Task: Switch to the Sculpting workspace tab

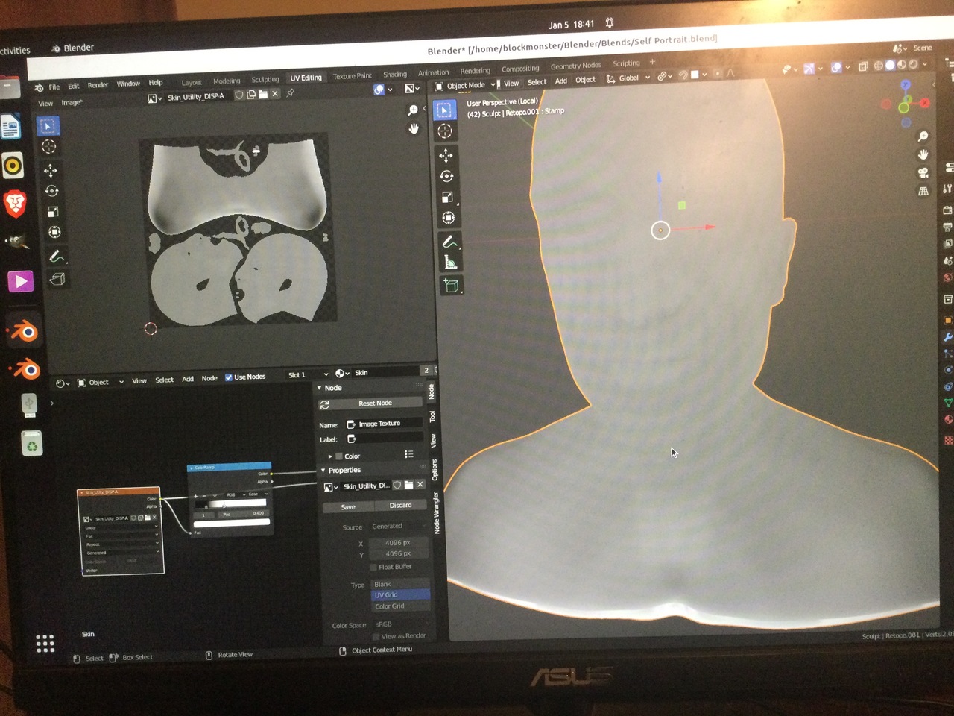Action: (265, 79)
